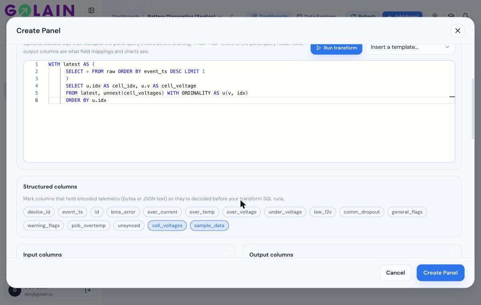This screenshot has width=481, height=305.
Task: Click the Input columns heading
Action: pos(42,255)
